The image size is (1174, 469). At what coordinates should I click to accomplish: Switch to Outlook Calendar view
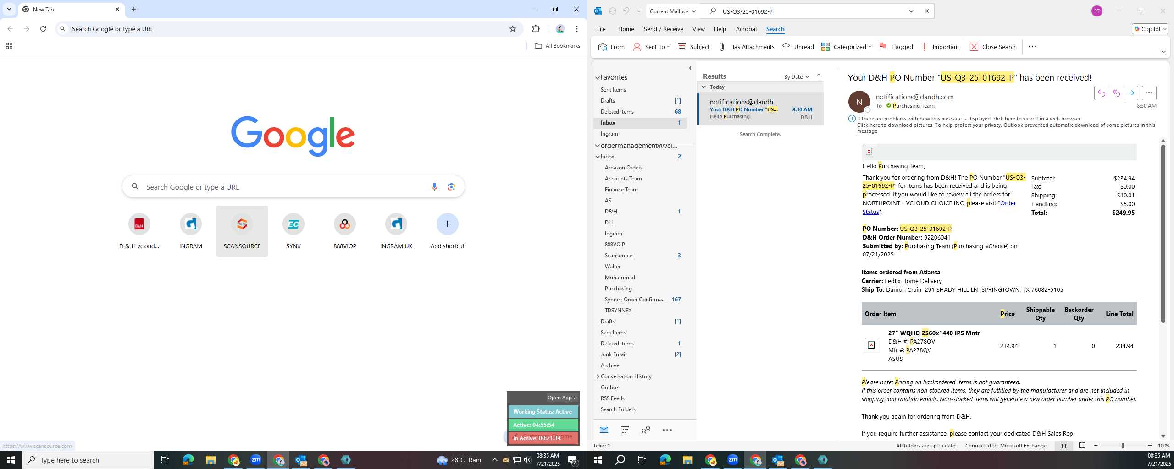click(x=625, y=430)
